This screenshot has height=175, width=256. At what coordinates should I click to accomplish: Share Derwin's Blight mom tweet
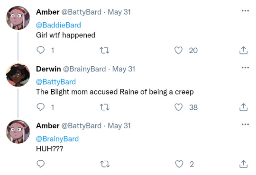click(243, 107)
